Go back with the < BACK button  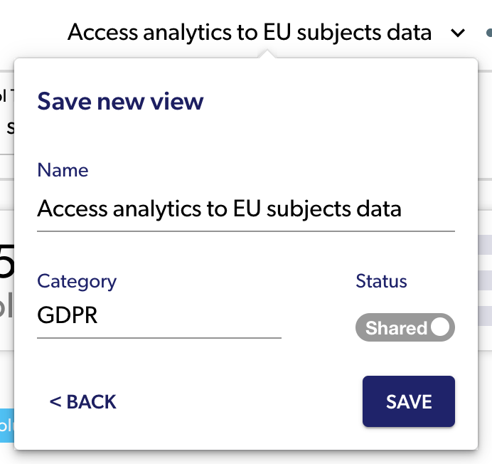pos(82,402)
